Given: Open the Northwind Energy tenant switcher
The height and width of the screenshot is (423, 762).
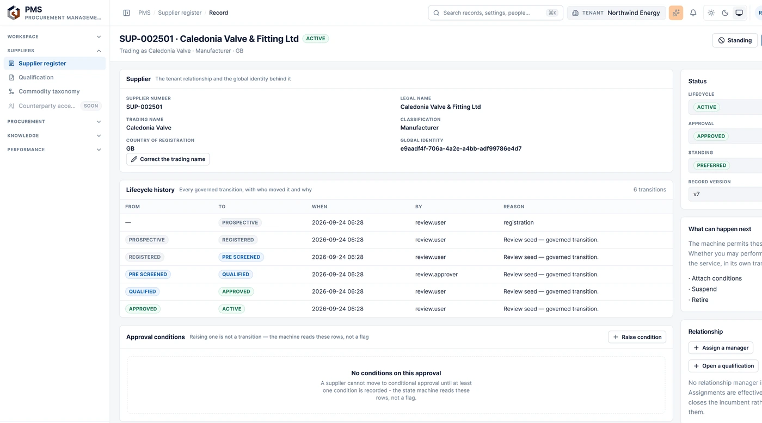Looking at the screenshot, I should (616, 13).
